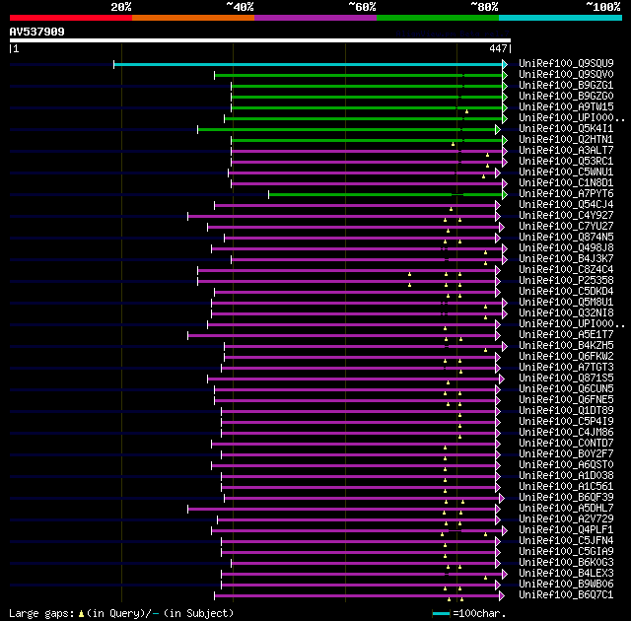Select the UniRef100_C5WNU1 entry
The image size is (631, 621).
[566, 172]
